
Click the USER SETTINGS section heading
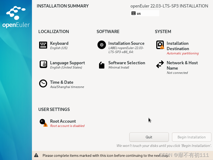(x=54, y=109)
